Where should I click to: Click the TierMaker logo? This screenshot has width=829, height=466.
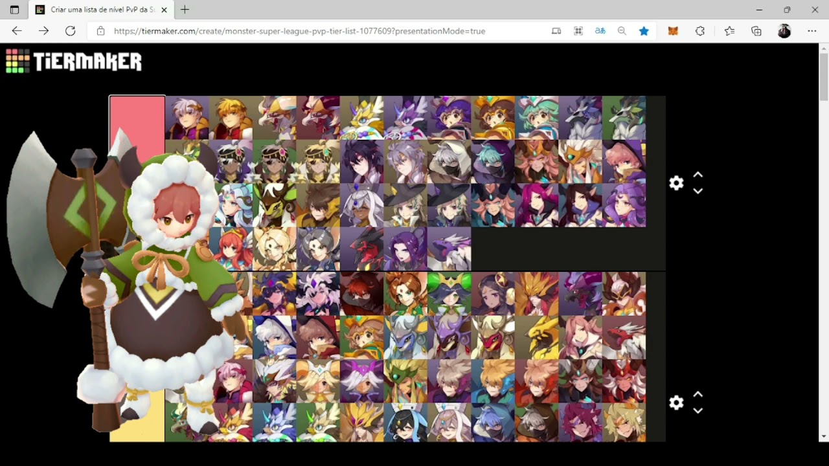73,61
